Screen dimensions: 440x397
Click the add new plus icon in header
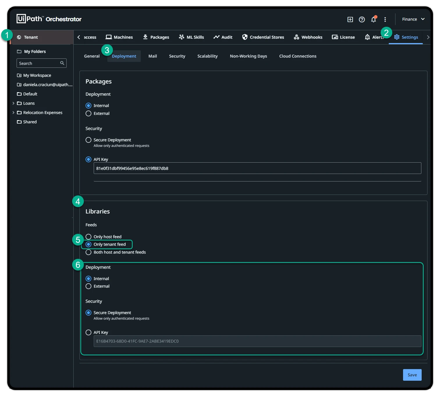(350, 19)
